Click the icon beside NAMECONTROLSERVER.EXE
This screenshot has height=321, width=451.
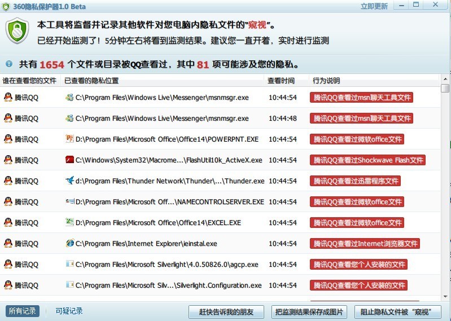coord(69,201)
